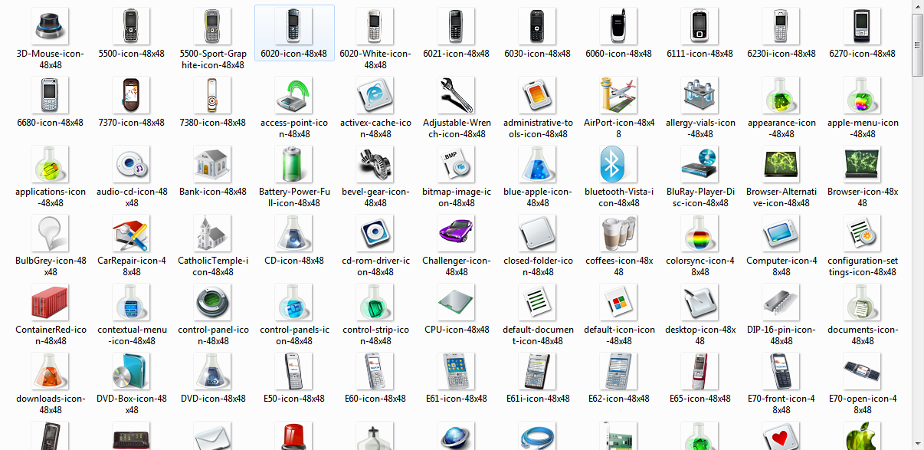The image size is (924, 450).
Task: Select the BluRay-Player-Disc-icon-48x48 file
Action: coord(700,164)
